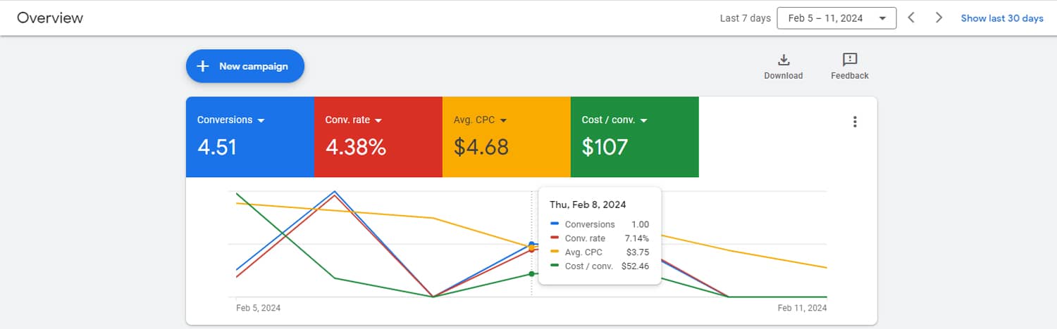The width and height of the screenshot is (1057, 329).
Task: Click Show last 30 days link
Action: tap(1002, 18)
